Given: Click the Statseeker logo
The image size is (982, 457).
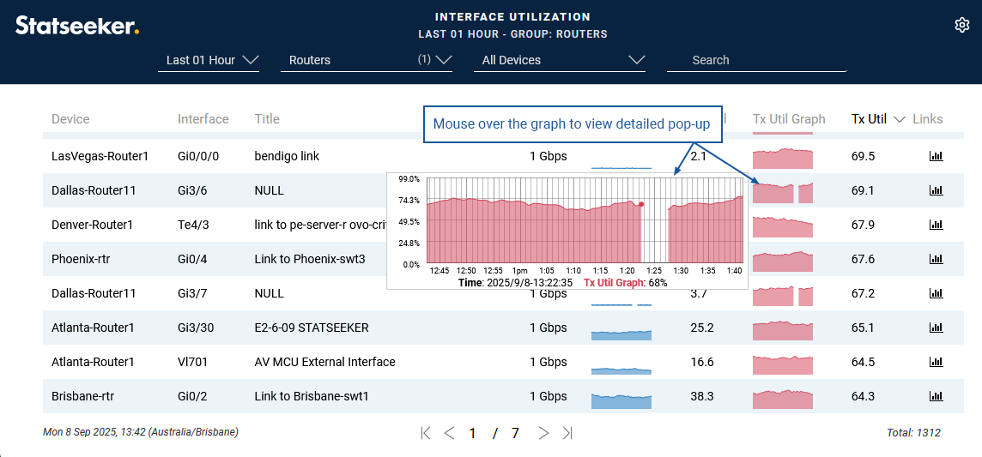Looking at the screenshot, I should point(77,26).
